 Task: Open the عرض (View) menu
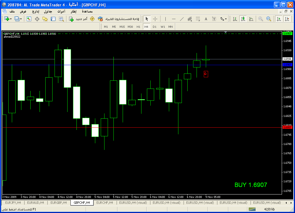pos(23,11)
